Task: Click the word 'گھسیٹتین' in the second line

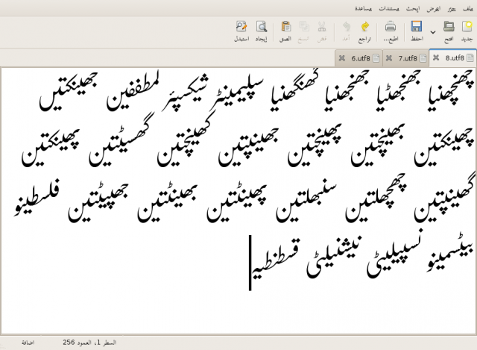Action: [121, 141]
